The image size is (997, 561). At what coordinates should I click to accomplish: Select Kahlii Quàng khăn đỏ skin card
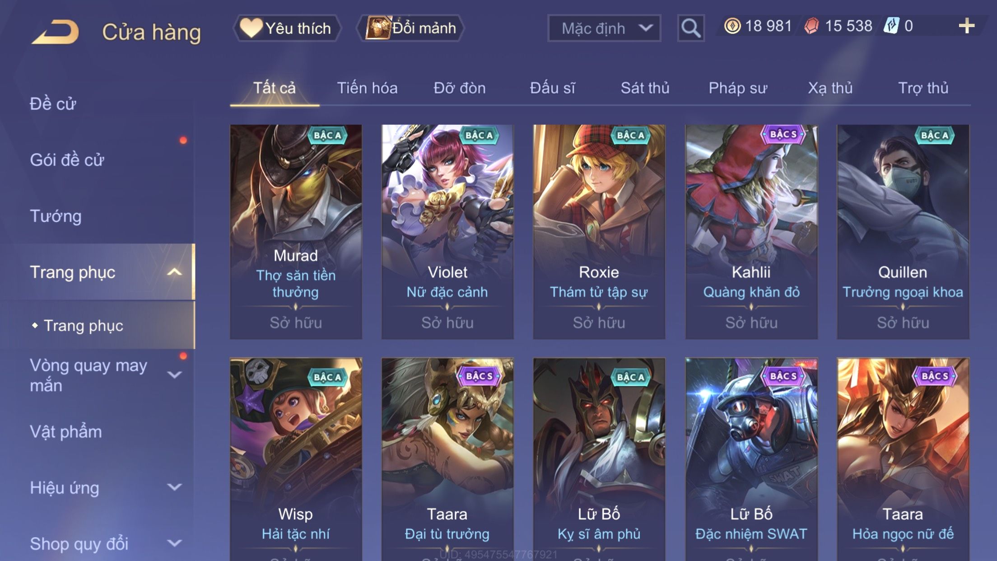pyautogui.click(x=751, y=232)
